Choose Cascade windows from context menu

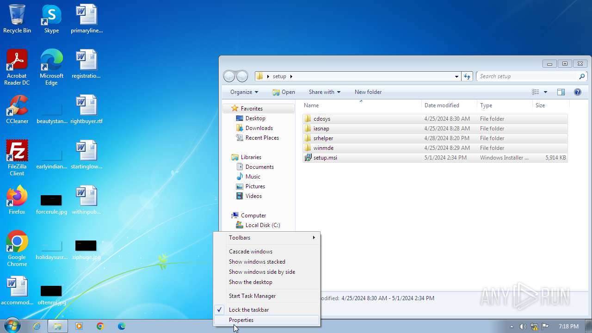pos(266,252)
